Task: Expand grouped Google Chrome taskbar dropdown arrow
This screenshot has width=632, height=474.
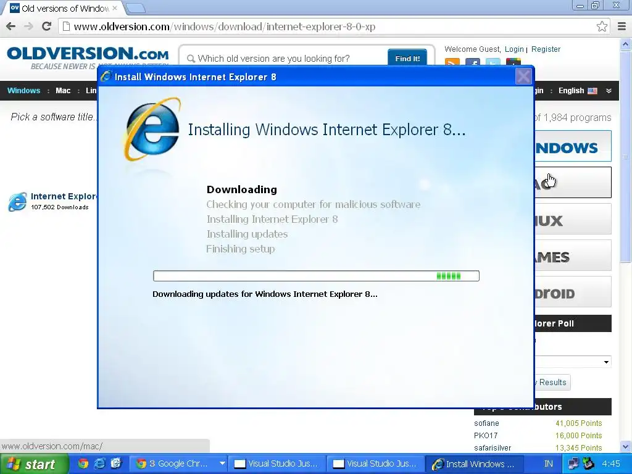Action: pyautogui.click(x=222, y=464)
